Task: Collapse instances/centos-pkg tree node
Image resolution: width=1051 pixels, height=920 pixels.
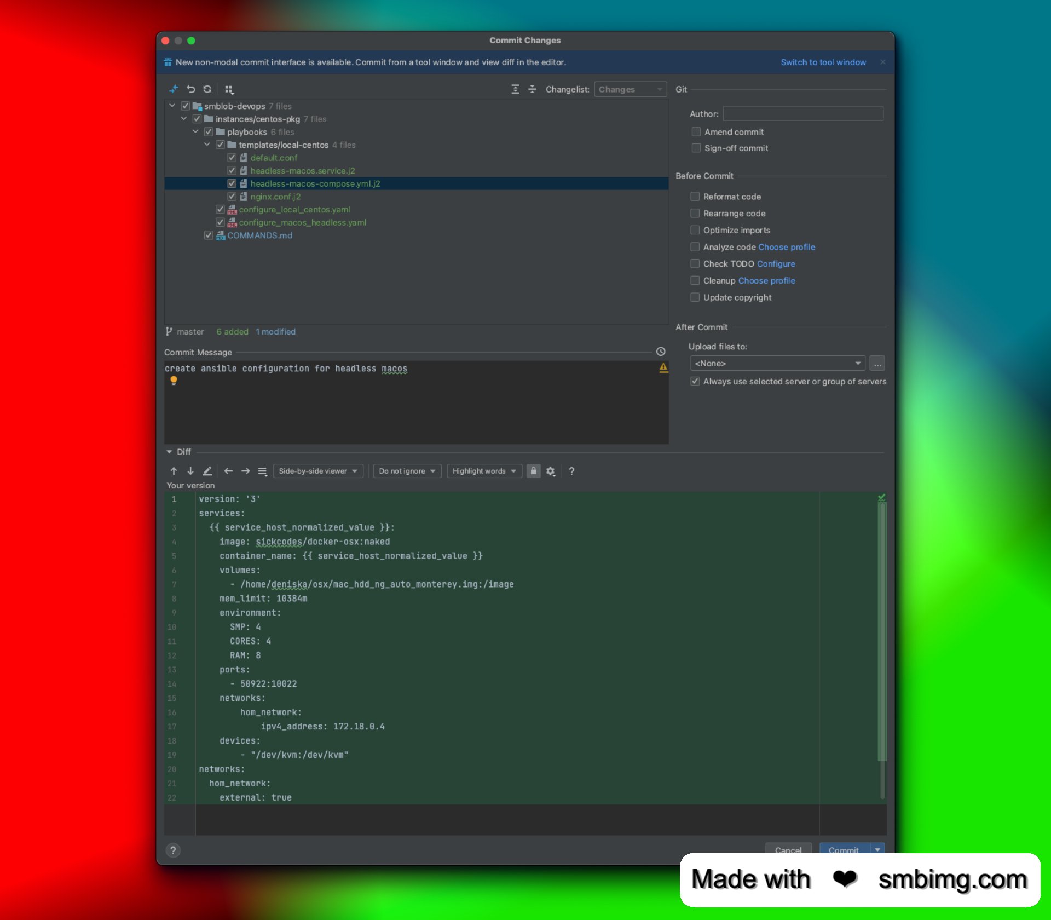Action: click(x=184, y=119)
